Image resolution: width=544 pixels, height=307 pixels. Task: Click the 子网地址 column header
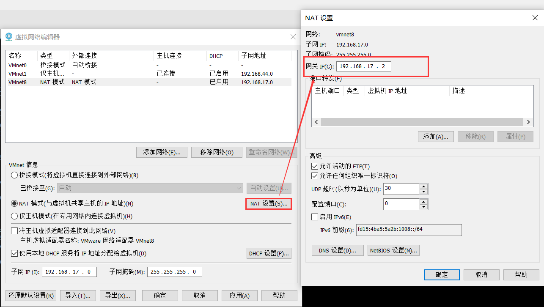tap(265, 56)
